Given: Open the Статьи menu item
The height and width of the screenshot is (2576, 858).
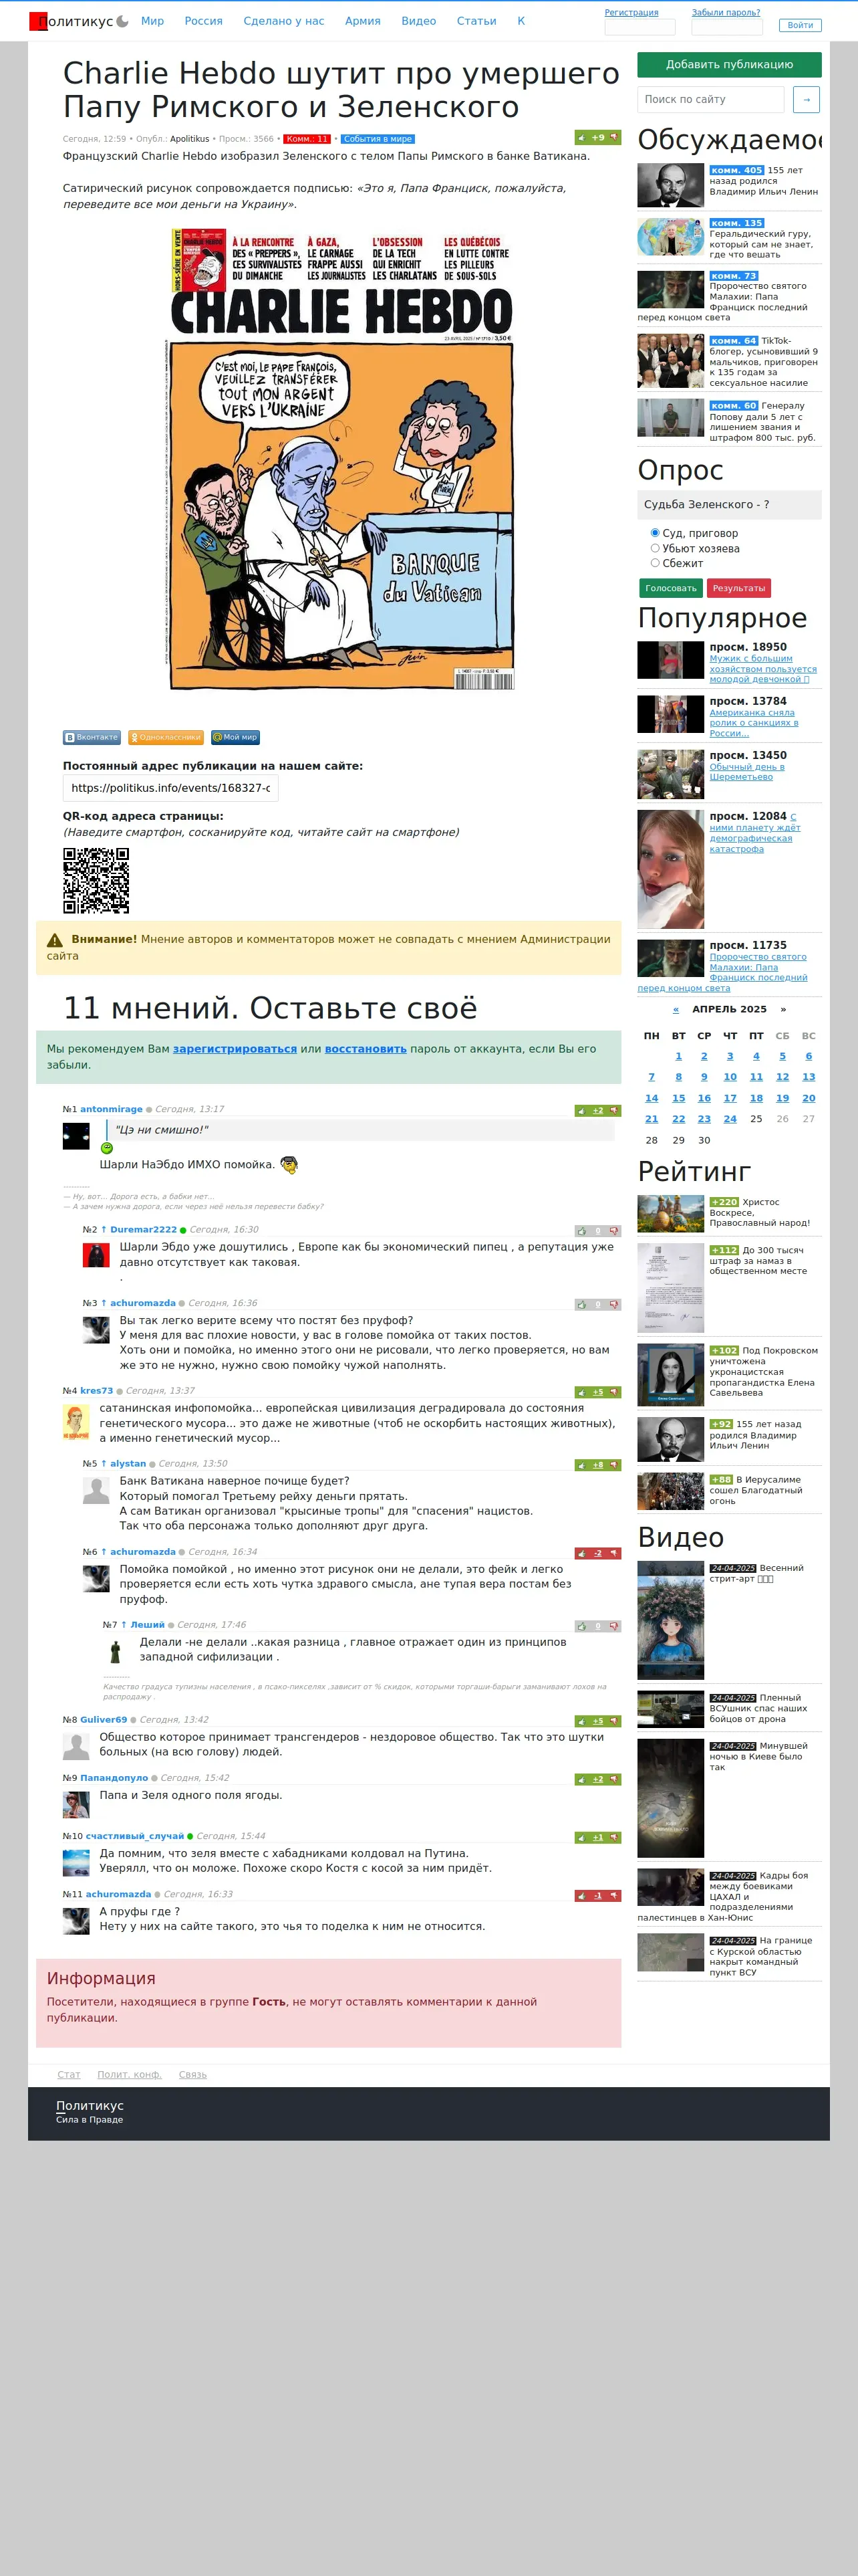Looking at the screenshot, I should (476, 21).
